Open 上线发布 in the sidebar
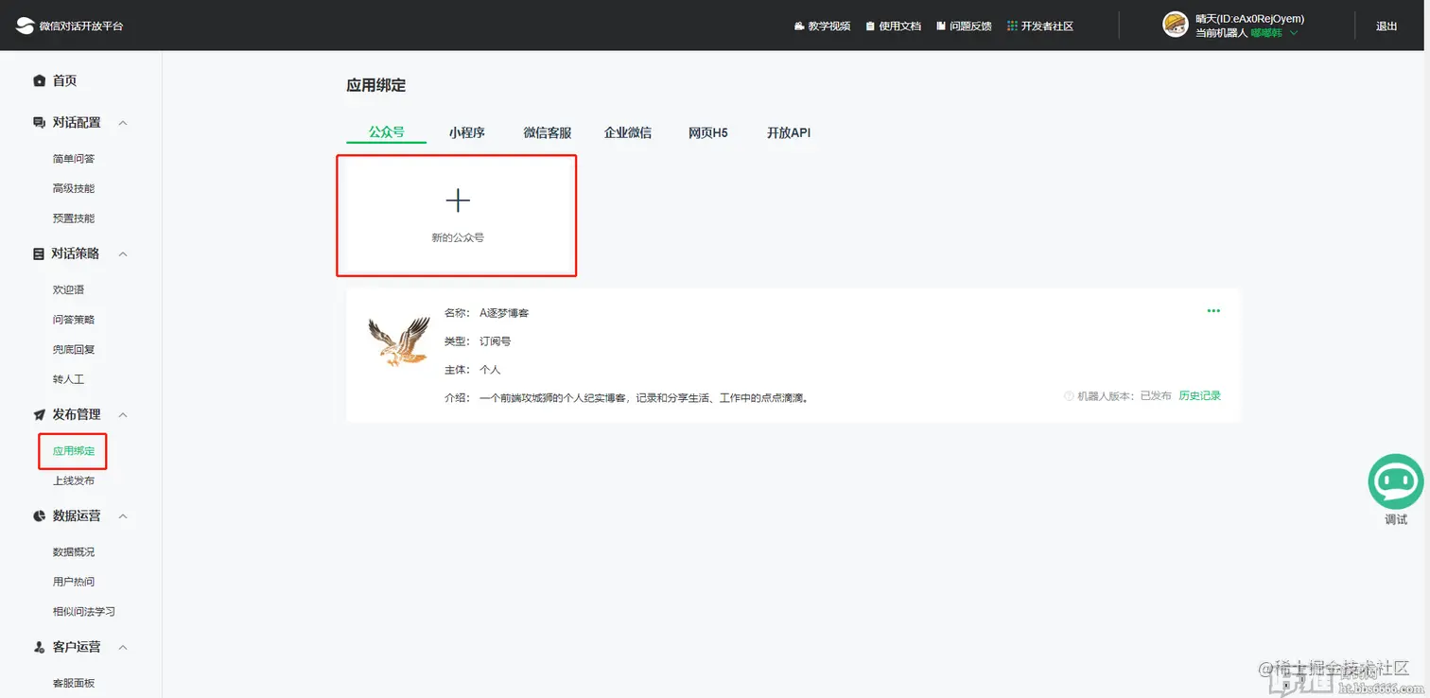 point(74,480)
